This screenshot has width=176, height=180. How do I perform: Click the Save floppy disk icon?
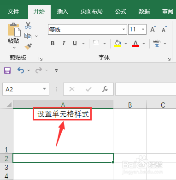coord(7,71)
